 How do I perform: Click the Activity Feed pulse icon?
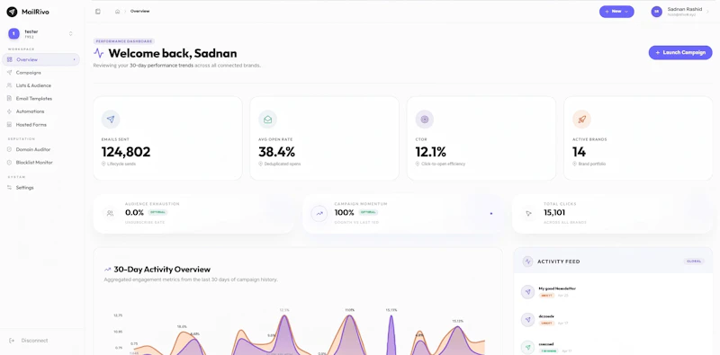coord(527,262)
